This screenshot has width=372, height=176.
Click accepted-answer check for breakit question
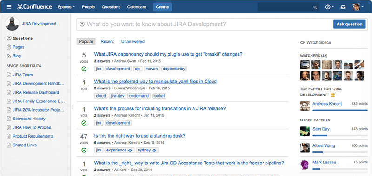tap(84, 69)
